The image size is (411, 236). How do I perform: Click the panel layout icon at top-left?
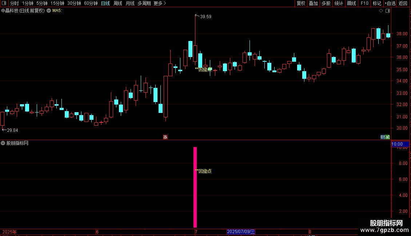4,3
